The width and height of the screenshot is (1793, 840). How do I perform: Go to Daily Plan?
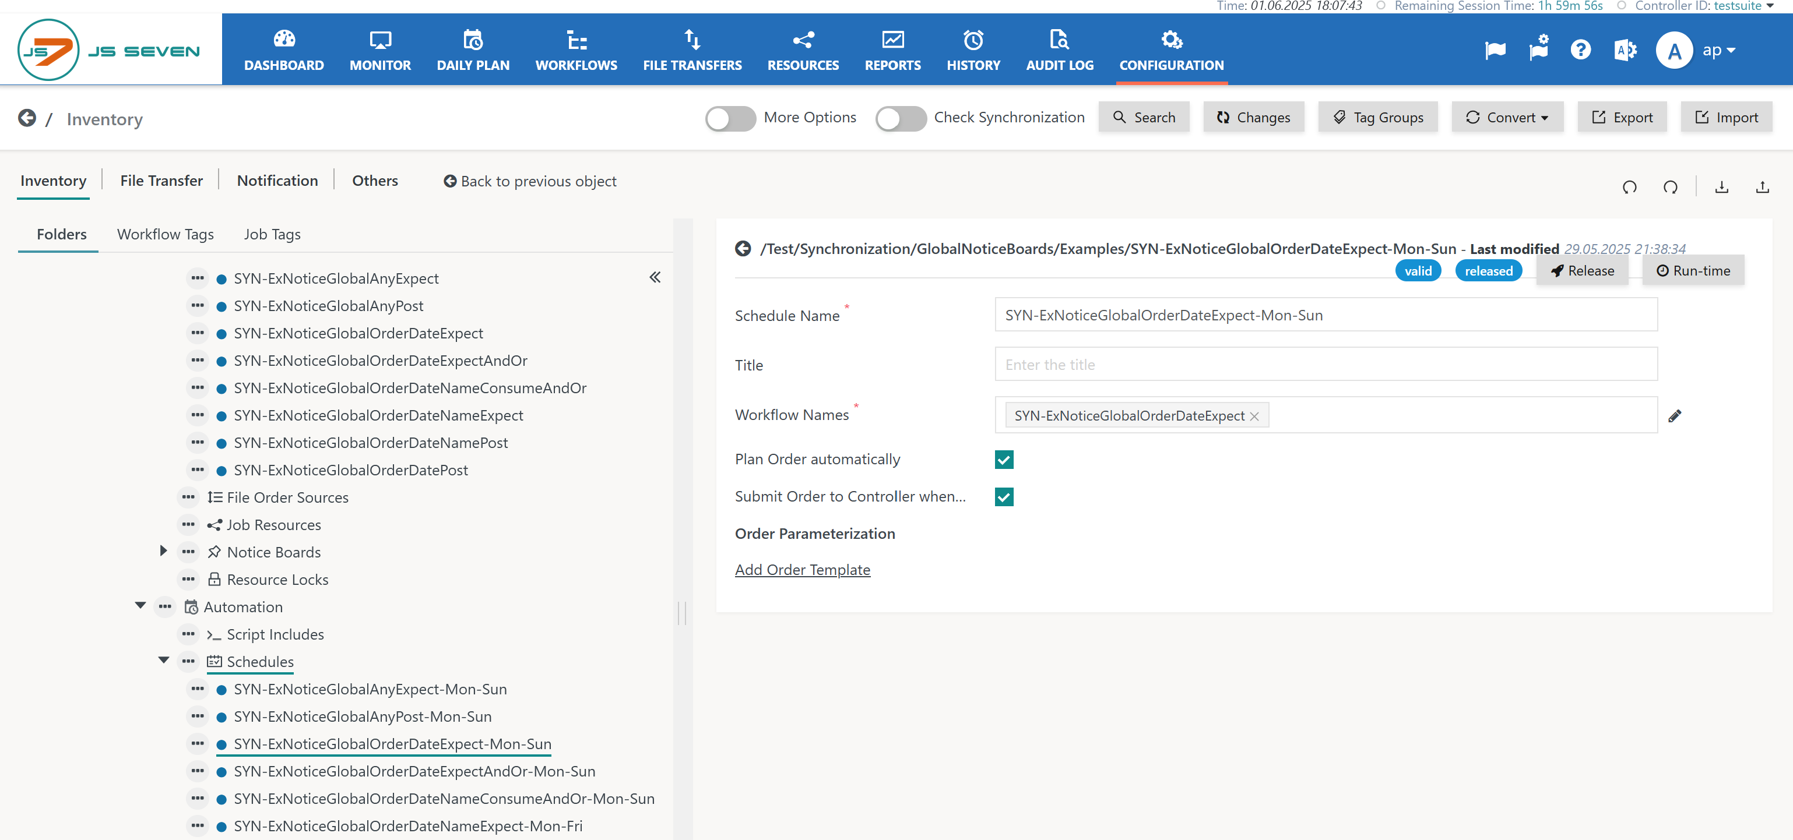pyautogui.click(x=473, y=50)
